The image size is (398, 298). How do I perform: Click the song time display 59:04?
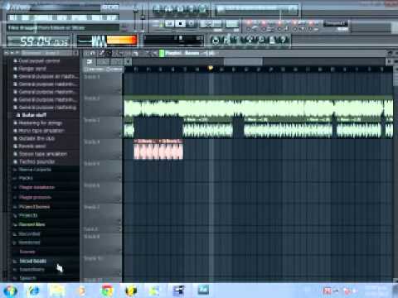[x=39, y=41]
